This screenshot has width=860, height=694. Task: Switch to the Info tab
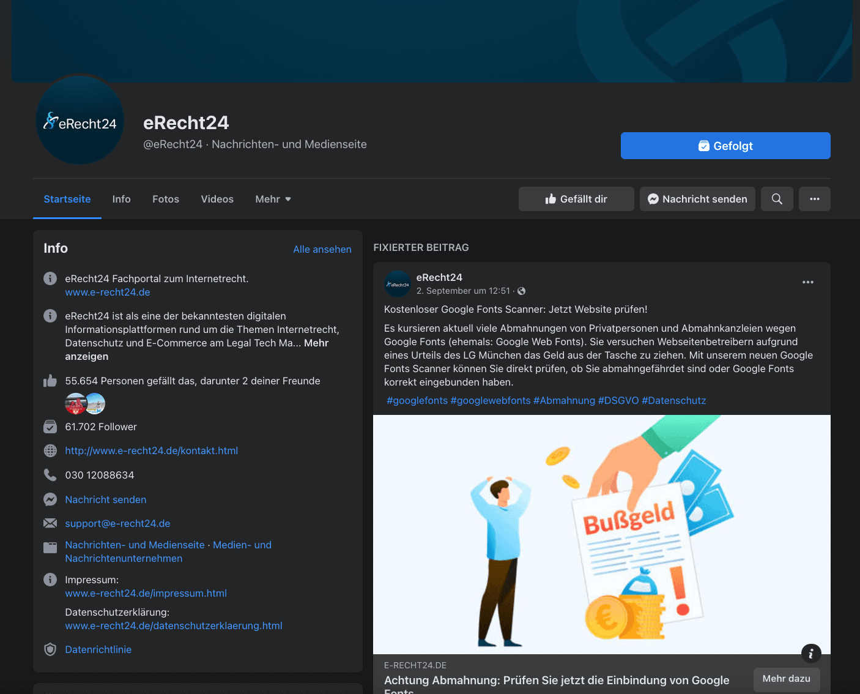coord(122,199)
